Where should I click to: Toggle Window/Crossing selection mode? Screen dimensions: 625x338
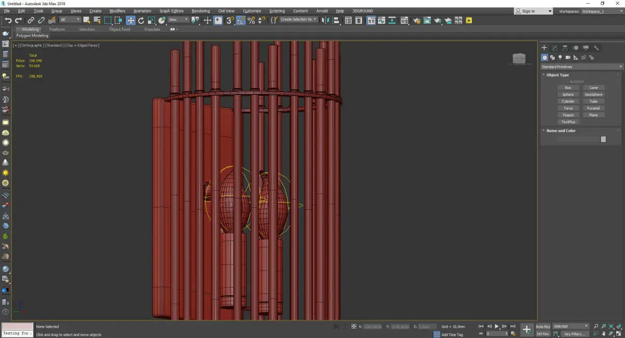pos(119,20)
